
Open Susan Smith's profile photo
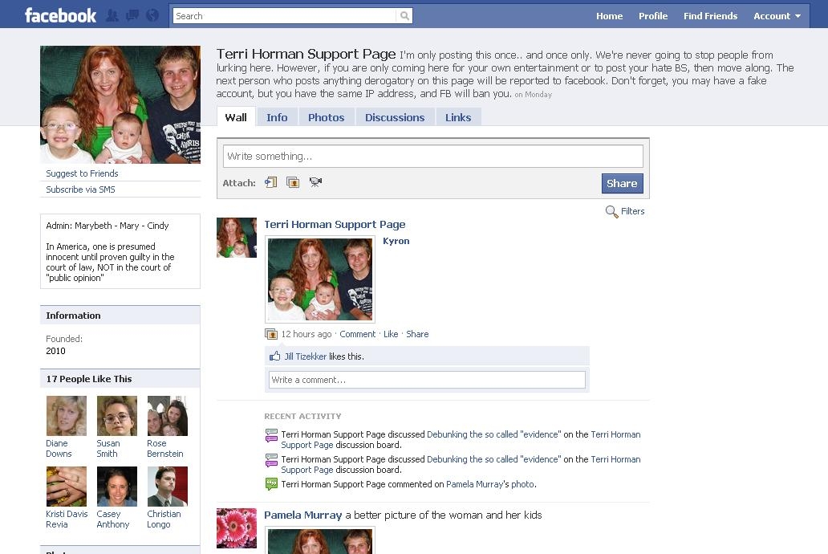coord(117,416)
